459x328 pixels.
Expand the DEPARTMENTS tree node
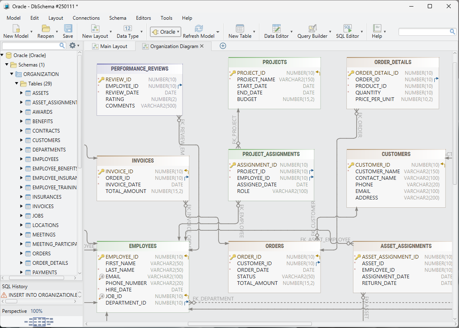click(x=21, y=149)
